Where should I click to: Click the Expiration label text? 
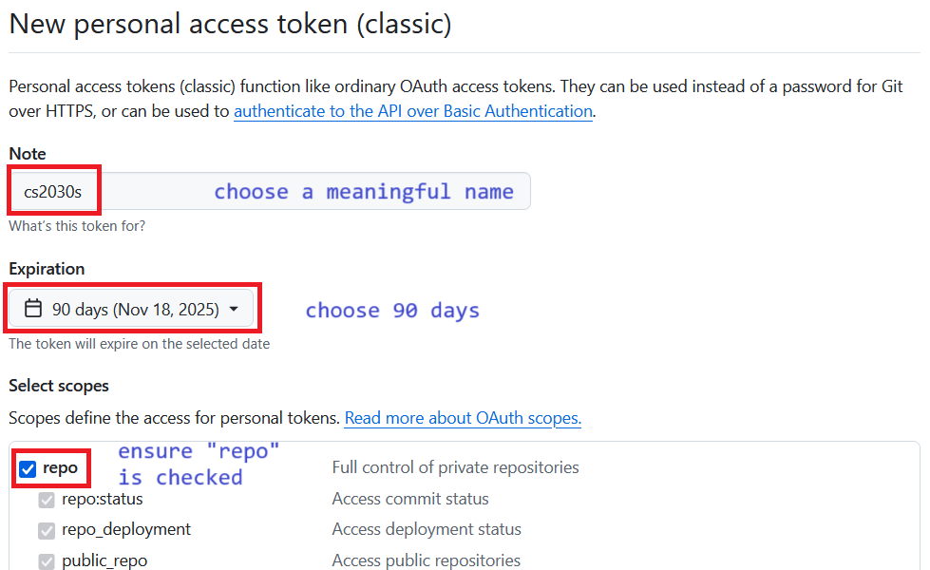point(46,269)
